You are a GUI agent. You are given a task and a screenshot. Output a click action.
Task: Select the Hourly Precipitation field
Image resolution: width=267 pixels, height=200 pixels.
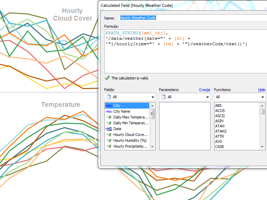127,146
